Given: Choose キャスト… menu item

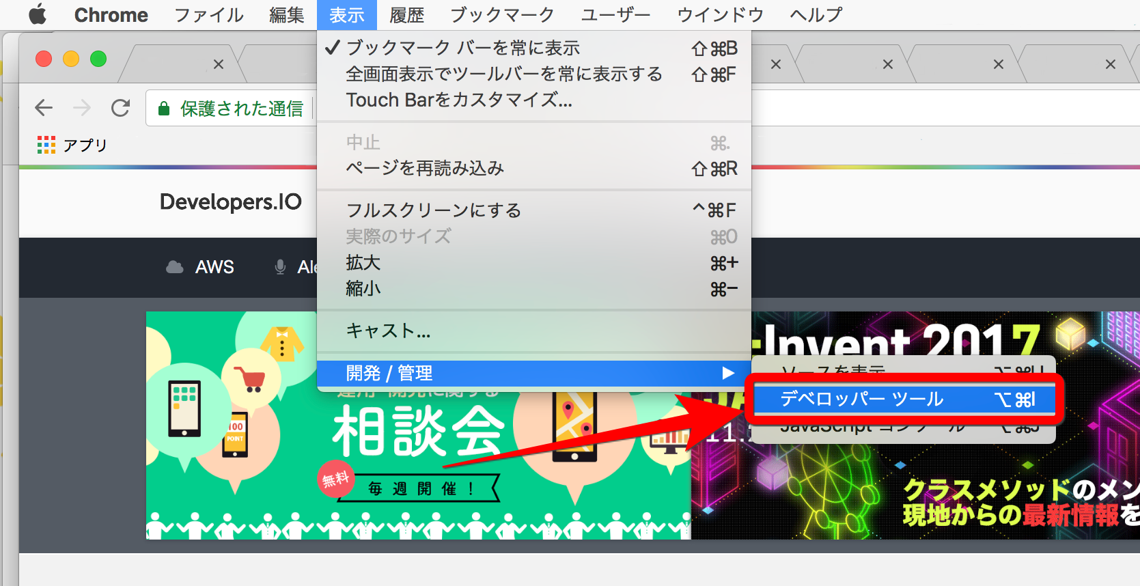Looking at the screenshot, I should (534, 331).
